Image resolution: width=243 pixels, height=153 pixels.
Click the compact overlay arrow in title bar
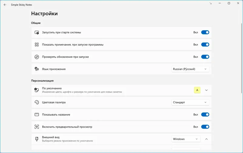[x=211, y=3]
